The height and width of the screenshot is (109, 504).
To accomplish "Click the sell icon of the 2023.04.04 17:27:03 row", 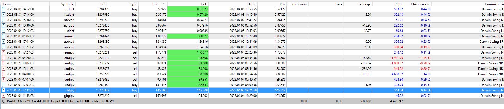I will tap(4, 52).
